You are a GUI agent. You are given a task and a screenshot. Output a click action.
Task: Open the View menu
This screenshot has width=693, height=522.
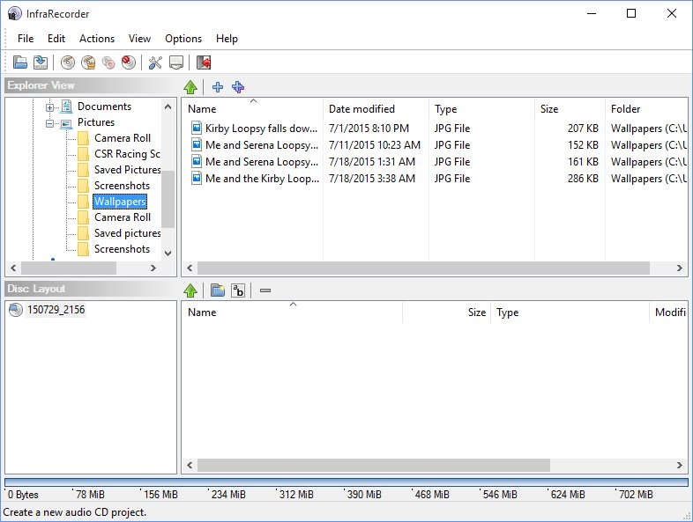pos(139,39)
